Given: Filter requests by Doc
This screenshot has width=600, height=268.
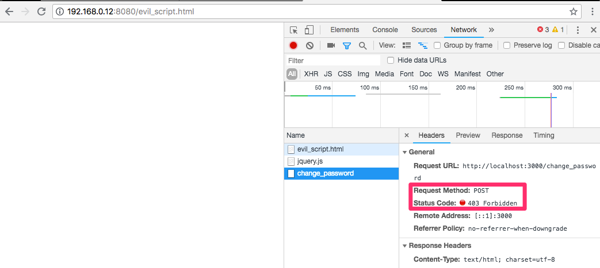Looking at the screenshot, I should coord(426,74).
